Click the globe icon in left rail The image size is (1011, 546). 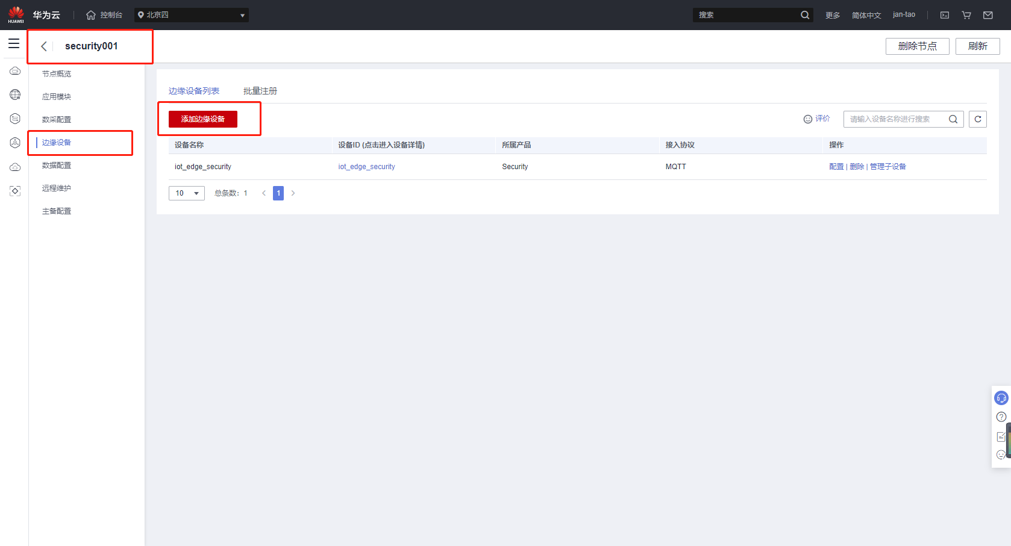tap(15, 95)
